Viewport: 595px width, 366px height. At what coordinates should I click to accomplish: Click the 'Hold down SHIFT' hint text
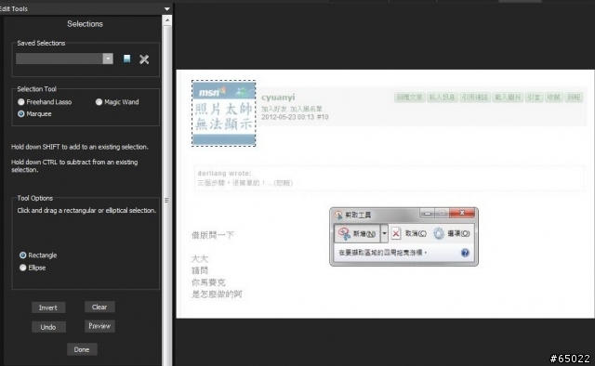(80, 147)
